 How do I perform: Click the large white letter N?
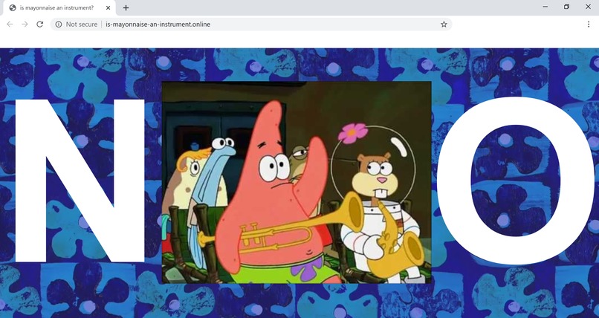click(x=80, y=181)
